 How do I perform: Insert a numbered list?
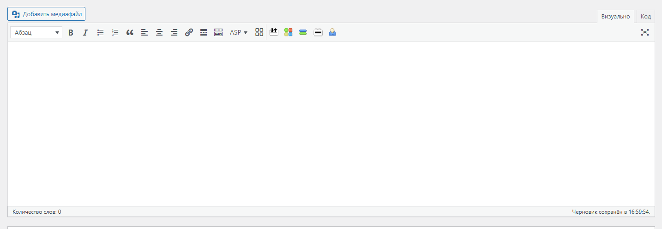tap(115, 32)
